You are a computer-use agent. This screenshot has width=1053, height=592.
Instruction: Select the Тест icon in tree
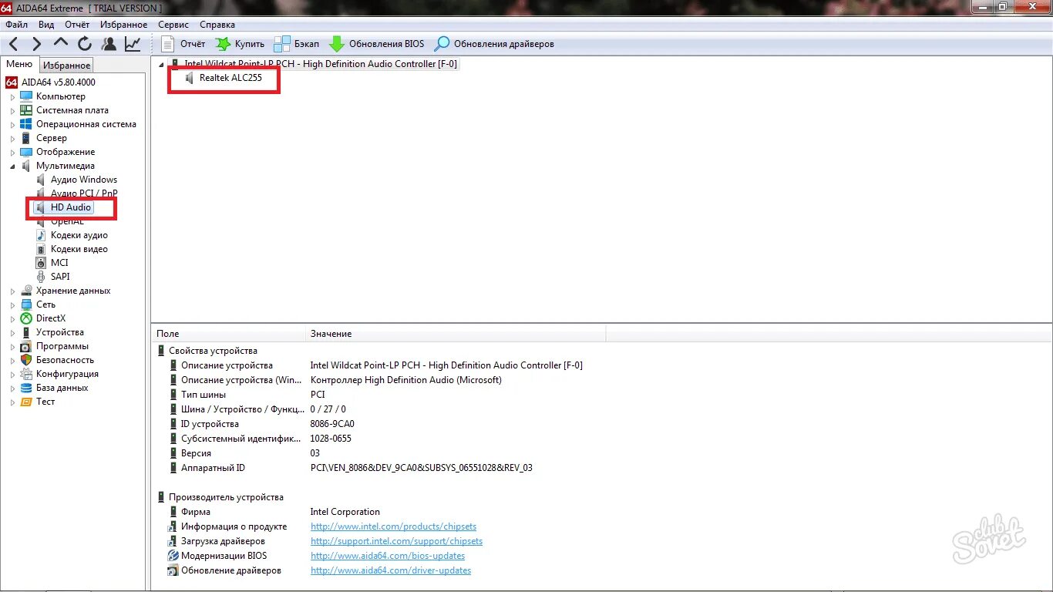tap(26, 402)
